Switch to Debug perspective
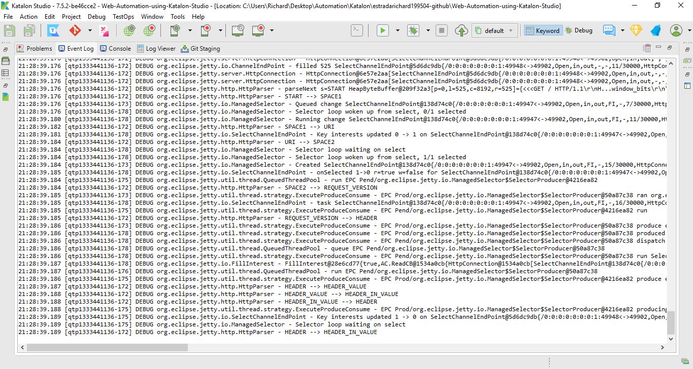Image resolution: width=693 pixels, height=369 pixels. (x=579, y=30)
